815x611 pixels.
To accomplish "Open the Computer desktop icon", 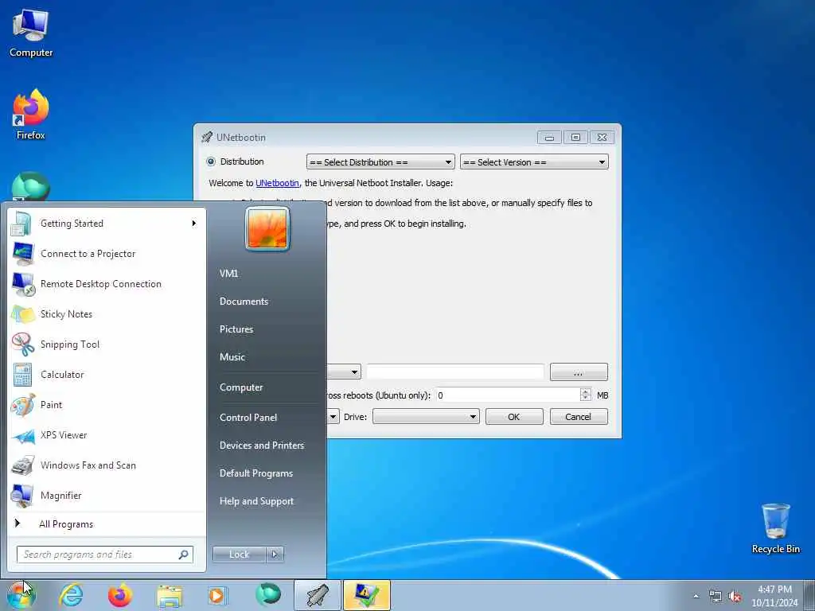I will pos(31,33).
